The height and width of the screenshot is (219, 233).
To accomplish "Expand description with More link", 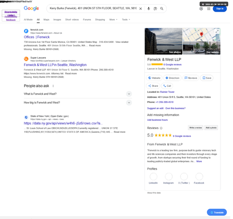I will [199, 161].
